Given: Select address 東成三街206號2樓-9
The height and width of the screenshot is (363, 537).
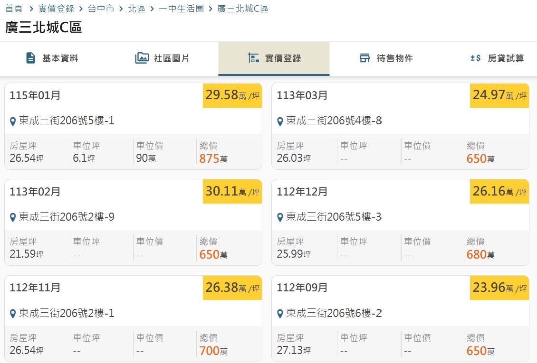Looking at the screenshot, I should (x=67, y=217).
